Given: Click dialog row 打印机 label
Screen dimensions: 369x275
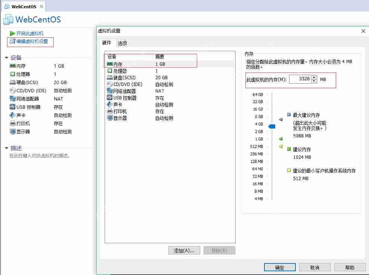Looking at the screenshot, I should tap(120, 111).
